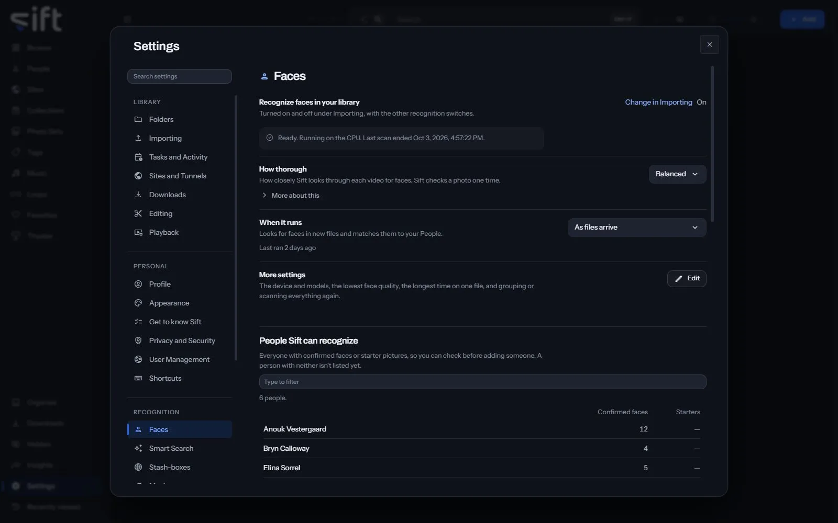Click the Sites and Tunnels globe icon
The image size is (838, 523).
[x=138, y=176]
